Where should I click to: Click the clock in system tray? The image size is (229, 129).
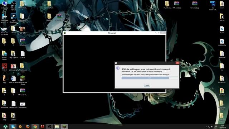tap(223, 126)
